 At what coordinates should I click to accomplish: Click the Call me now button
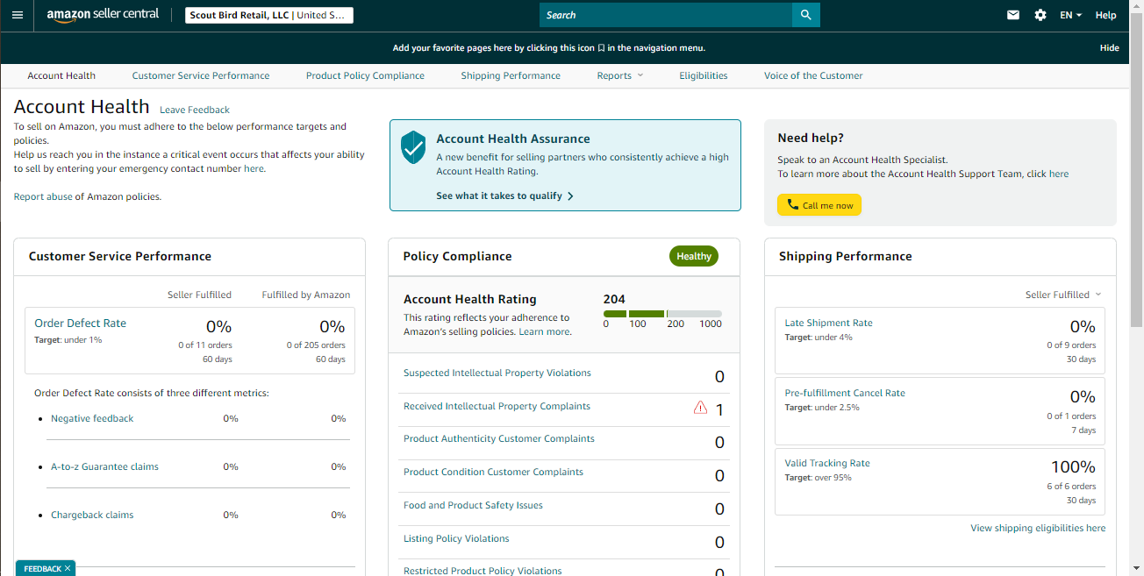point(819,205)
